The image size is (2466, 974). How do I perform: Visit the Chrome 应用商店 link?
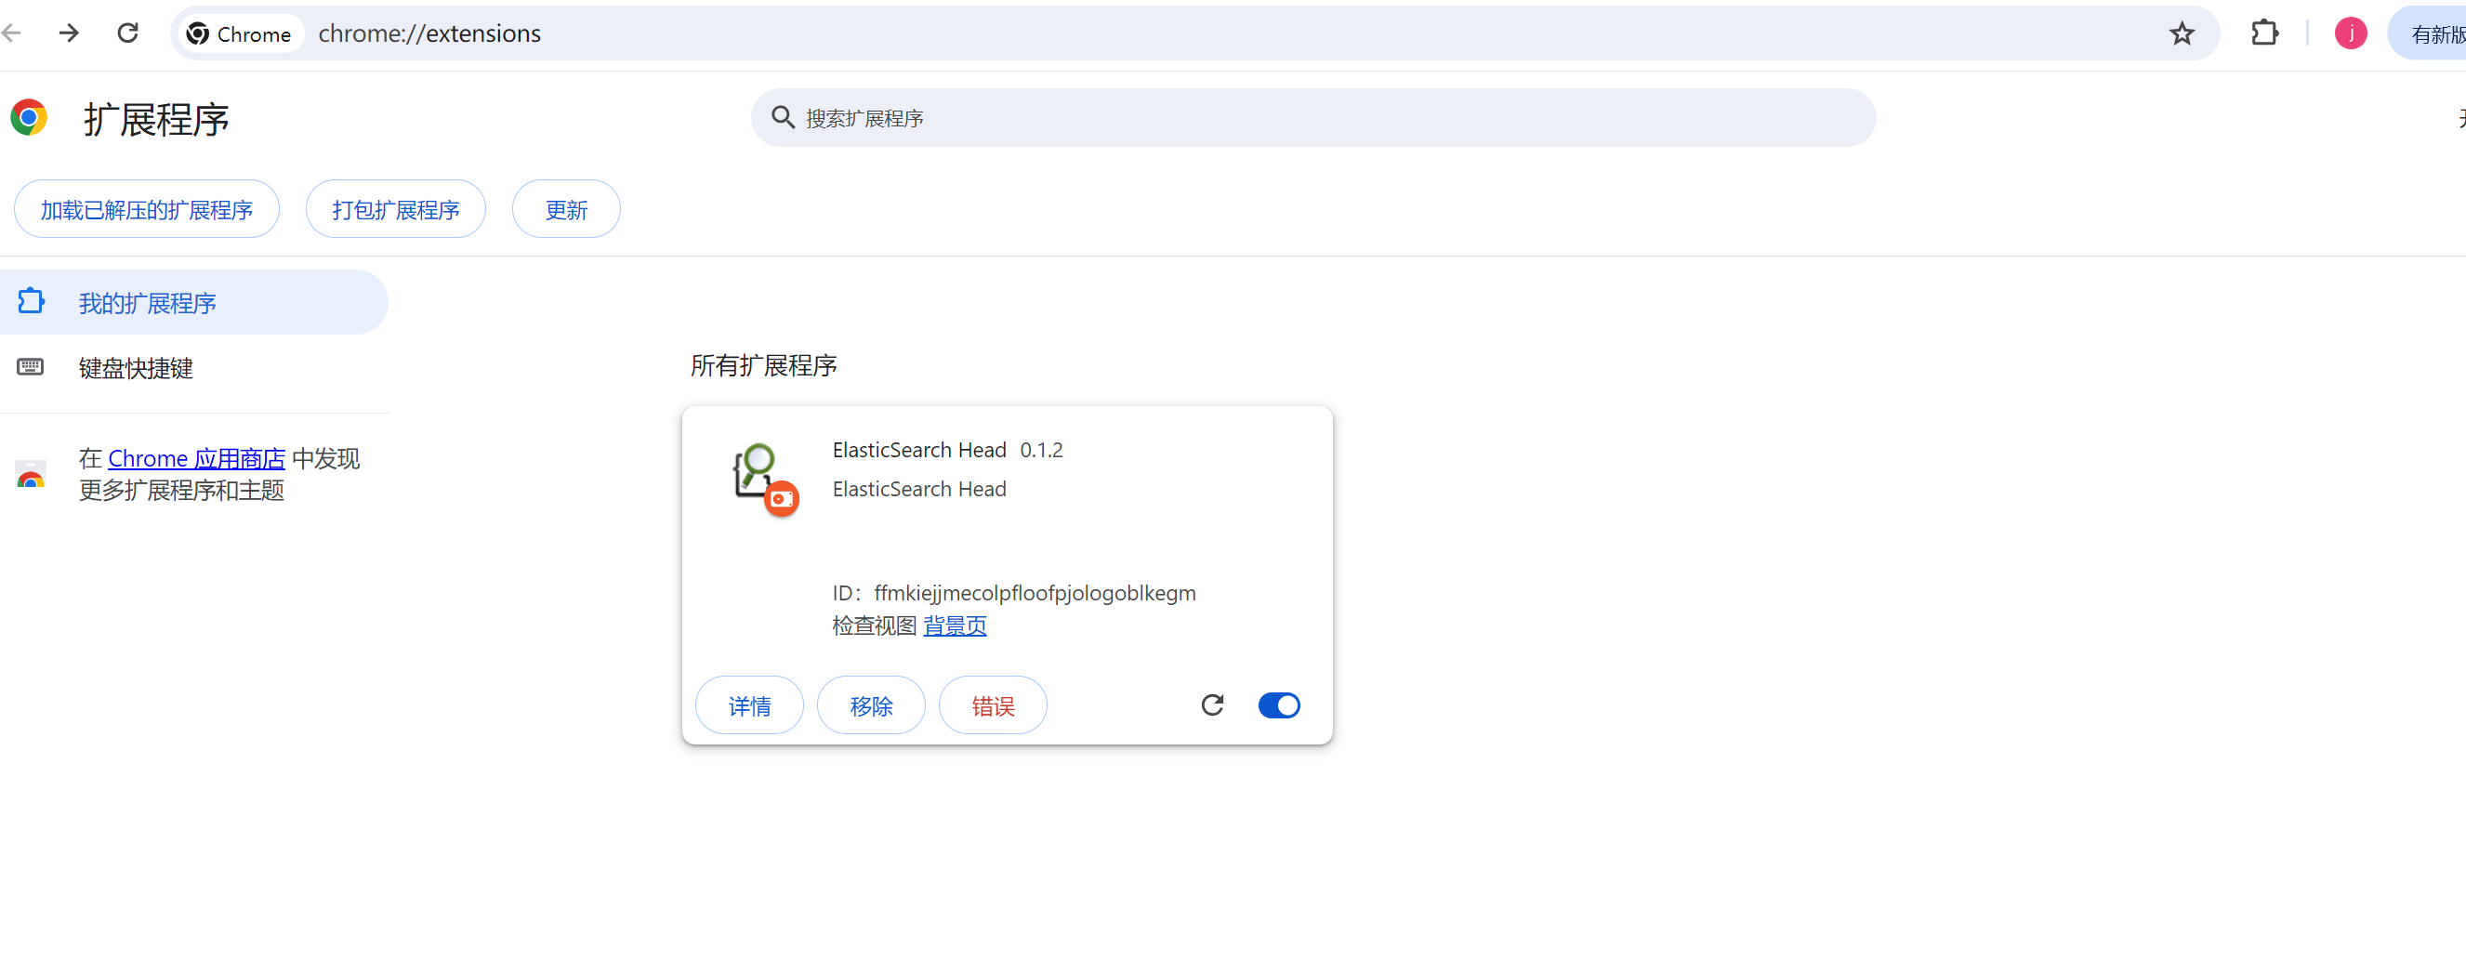click(195, 458)
